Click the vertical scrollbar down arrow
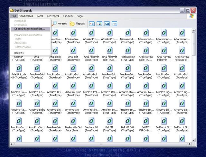This screenshot has height=157, width=206. [x=193, y=140]
